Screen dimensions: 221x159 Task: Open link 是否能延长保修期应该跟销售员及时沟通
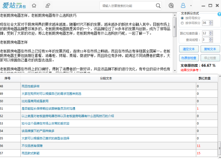tap(48, 108)
